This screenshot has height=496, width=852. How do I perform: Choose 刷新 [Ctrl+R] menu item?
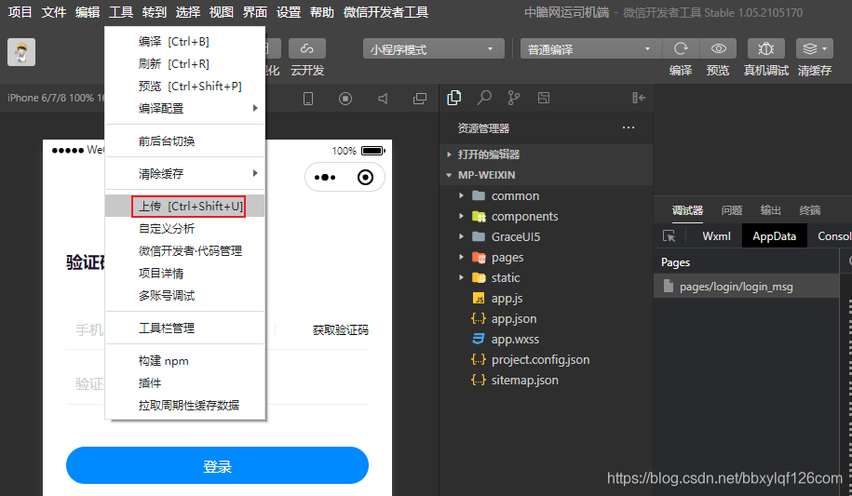184,63
